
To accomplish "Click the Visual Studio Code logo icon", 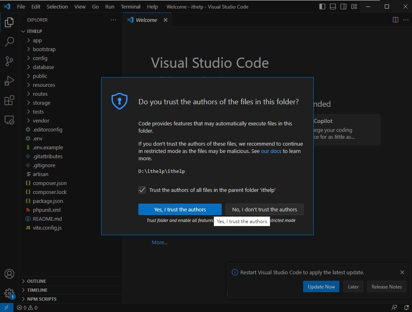I will tap(7, 6).
